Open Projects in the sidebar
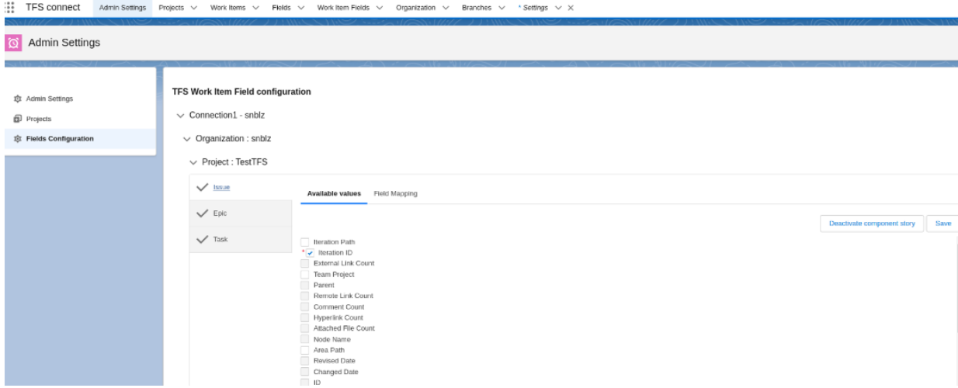The image size is (958, 388). pyautogui.click(x=40, y=119)
